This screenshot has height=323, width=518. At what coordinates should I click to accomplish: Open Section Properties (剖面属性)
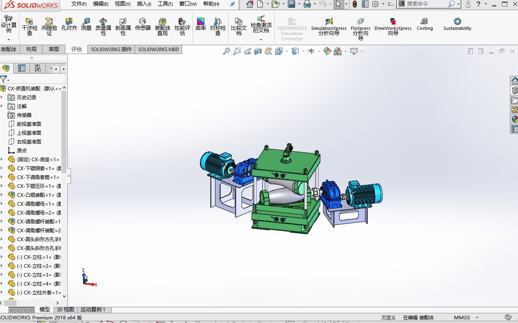point(123,26)
